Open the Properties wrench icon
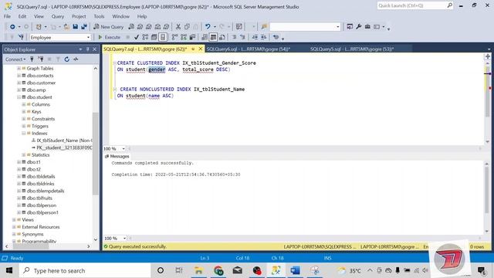The image size is (494, 278). 358,27
